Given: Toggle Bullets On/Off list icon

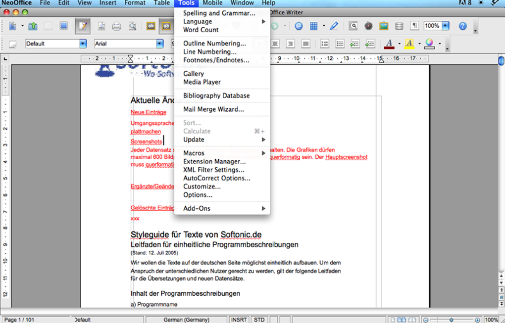Looking at the screenshot, I should pos(340,44).
